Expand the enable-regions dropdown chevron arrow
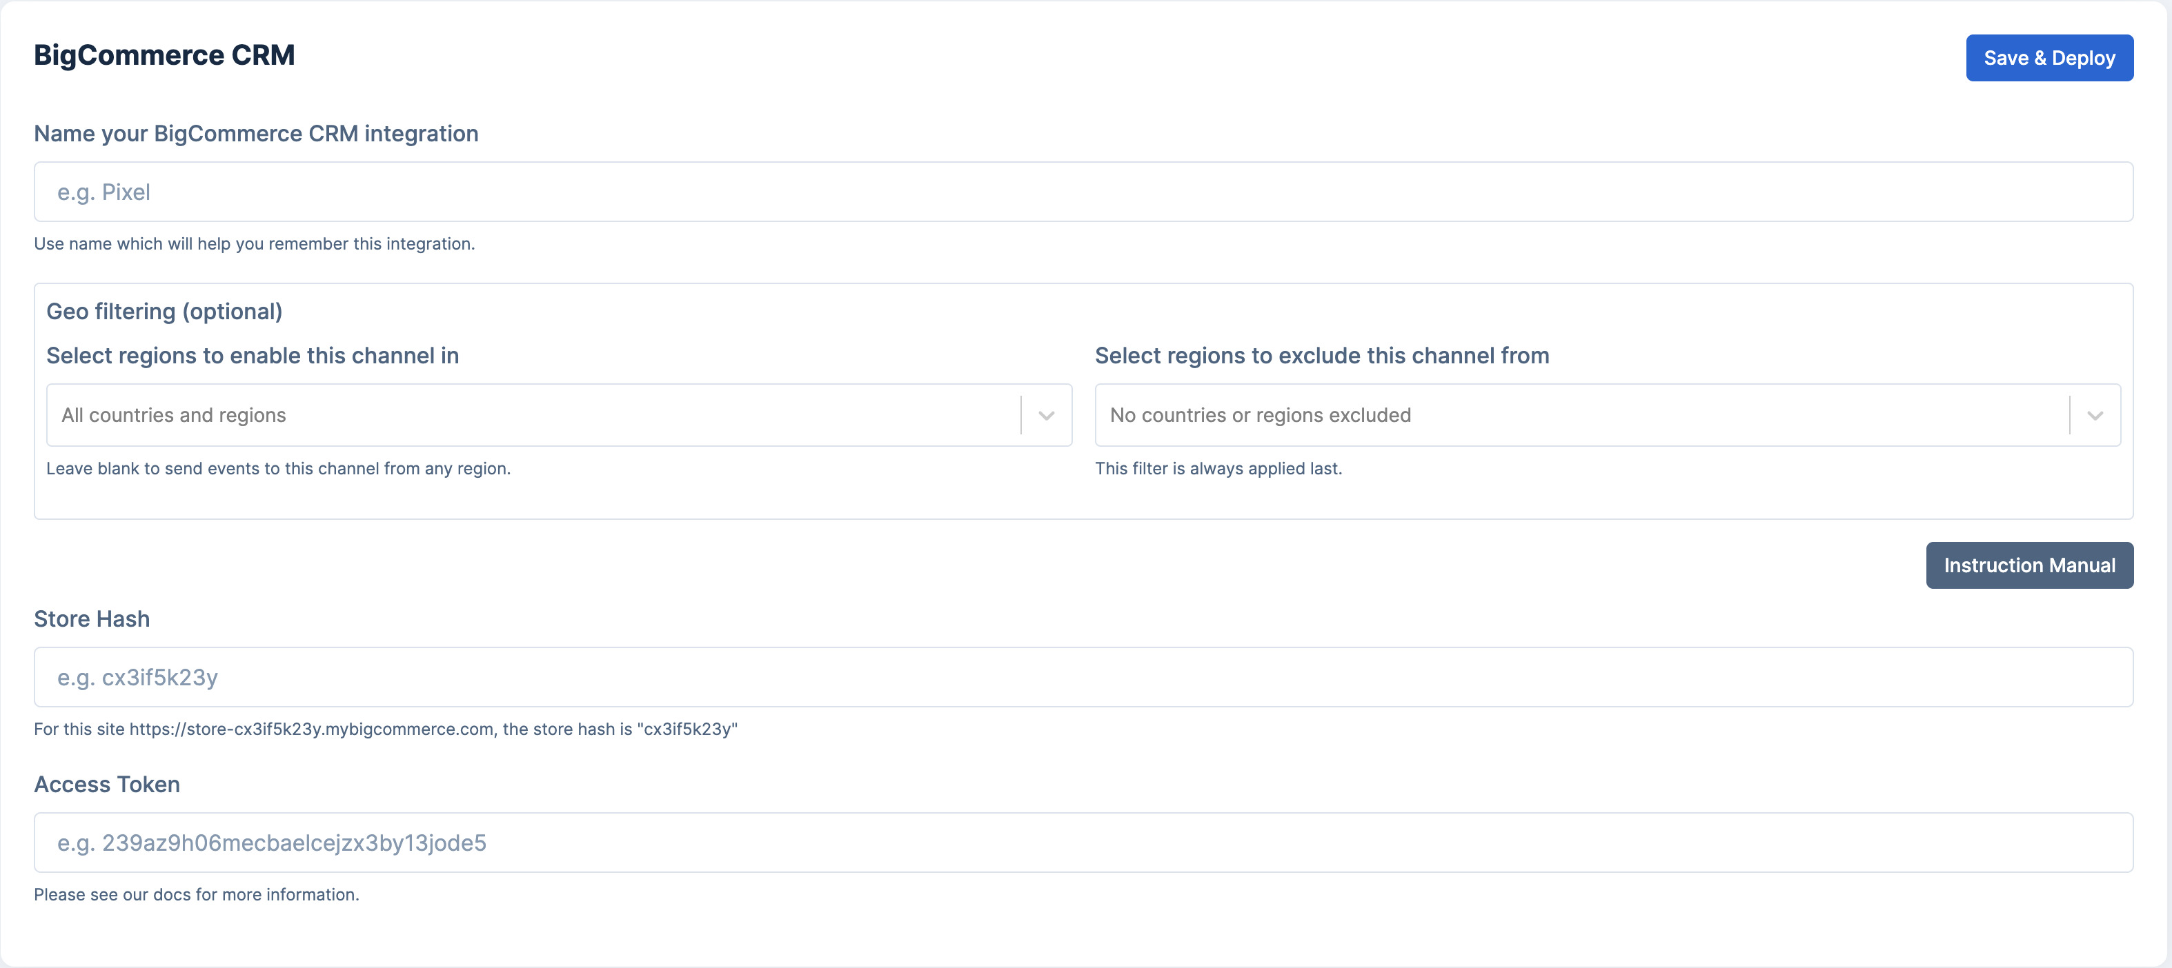 1047,415
